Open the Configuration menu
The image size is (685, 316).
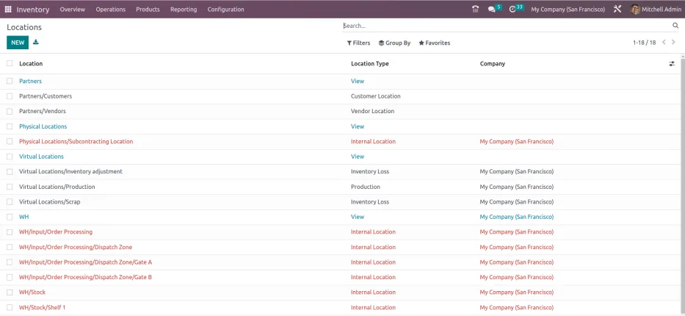226,9
